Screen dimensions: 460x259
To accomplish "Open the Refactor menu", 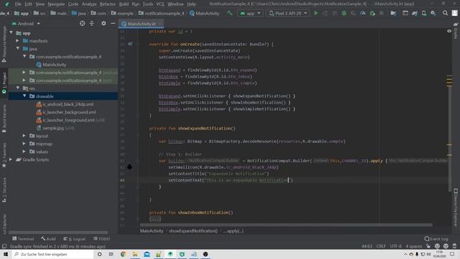I will click(x=108, y=4).
